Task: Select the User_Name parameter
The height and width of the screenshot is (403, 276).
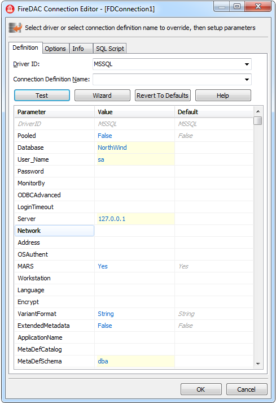Action: (x=54, y=159)
